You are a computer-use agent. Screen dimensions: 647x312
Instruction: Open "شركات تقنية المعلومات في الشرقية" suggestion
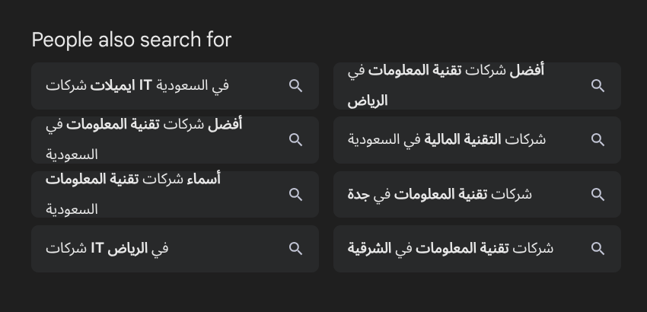coord(451,249)
